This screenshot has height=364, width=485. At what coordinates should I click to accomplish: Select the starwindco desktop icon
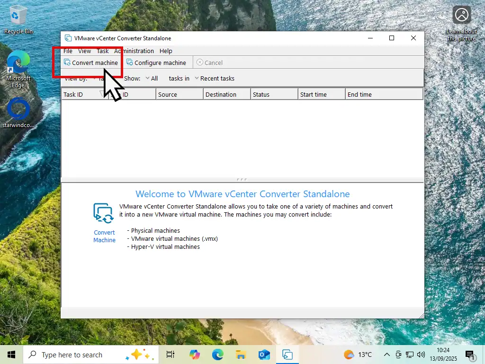tap(18, 113)
